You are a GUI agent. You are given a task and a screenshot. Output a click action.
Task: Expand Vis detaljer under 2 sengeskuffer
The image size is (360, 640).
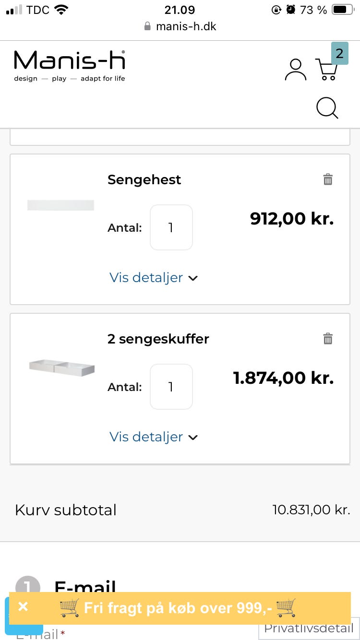coord(154,437)
